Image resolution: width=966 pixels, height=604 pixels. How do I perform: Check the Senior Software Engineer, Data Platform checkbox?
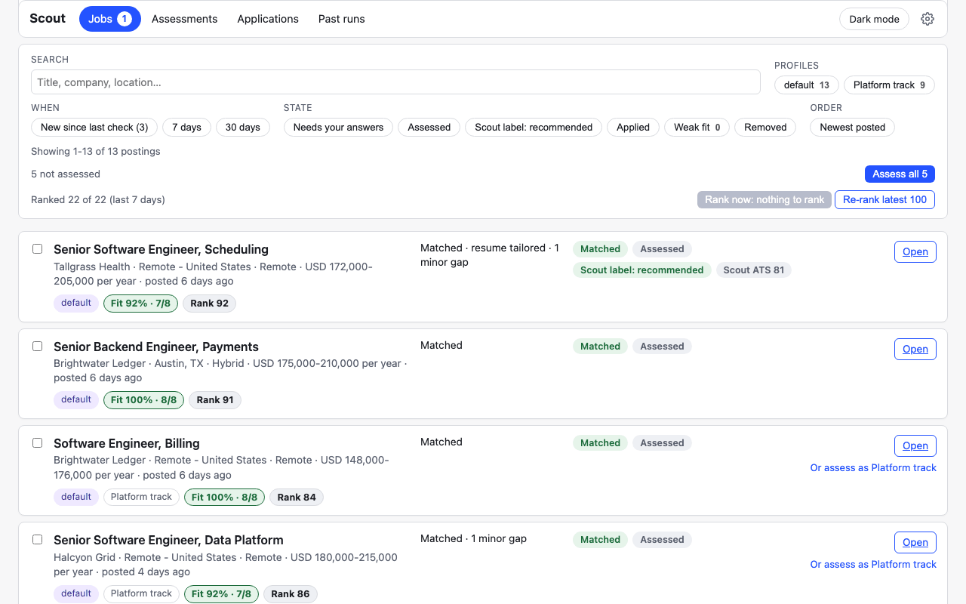coord(37,539)
